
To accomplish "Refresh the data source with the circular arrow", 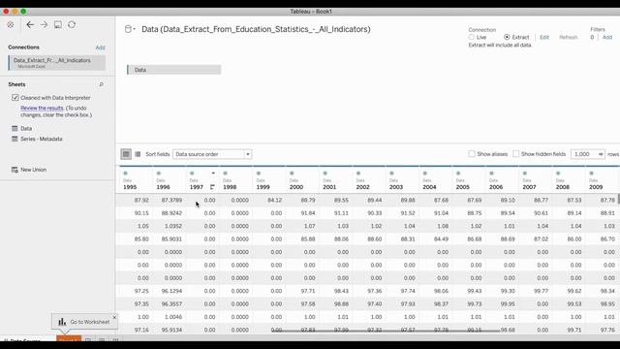I will 72,24.
